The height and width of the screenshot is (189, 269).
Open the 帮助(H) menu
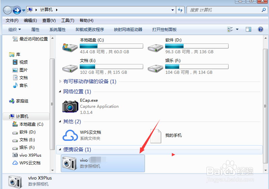point(87,21)
